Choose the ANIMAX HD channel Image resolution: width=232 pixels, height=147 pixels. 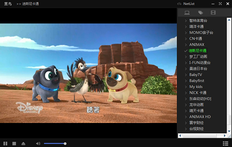tap(200, 117)
